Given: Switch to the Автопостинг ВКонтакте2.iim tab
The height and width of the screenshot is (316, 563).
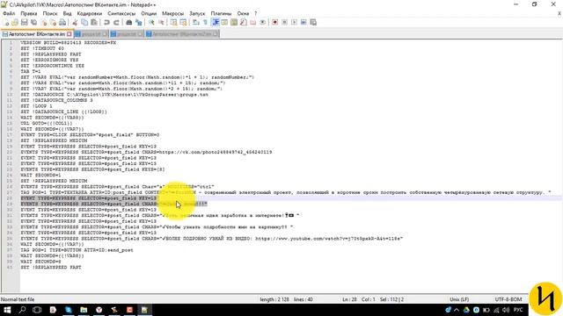Looking at the screenshot, I should pos(181,34).
